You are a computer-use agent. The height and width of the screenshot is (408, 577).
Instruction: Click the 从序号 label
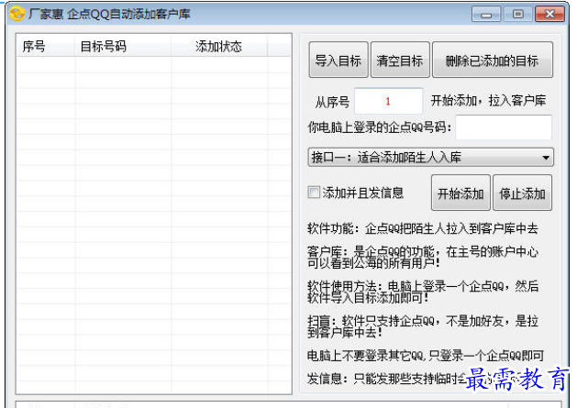(332, 102)
